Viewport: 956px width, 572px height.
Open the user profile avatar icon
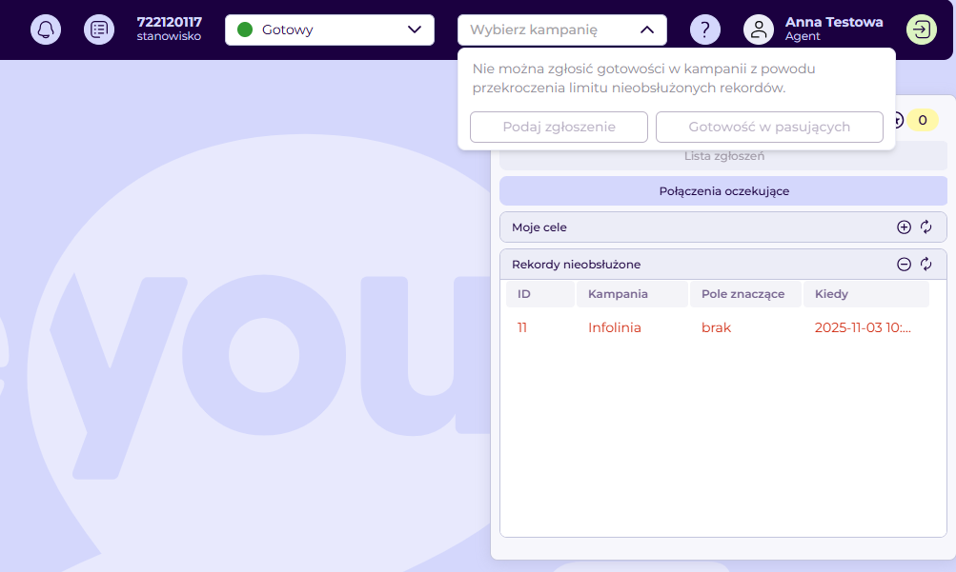click(759, 30)
